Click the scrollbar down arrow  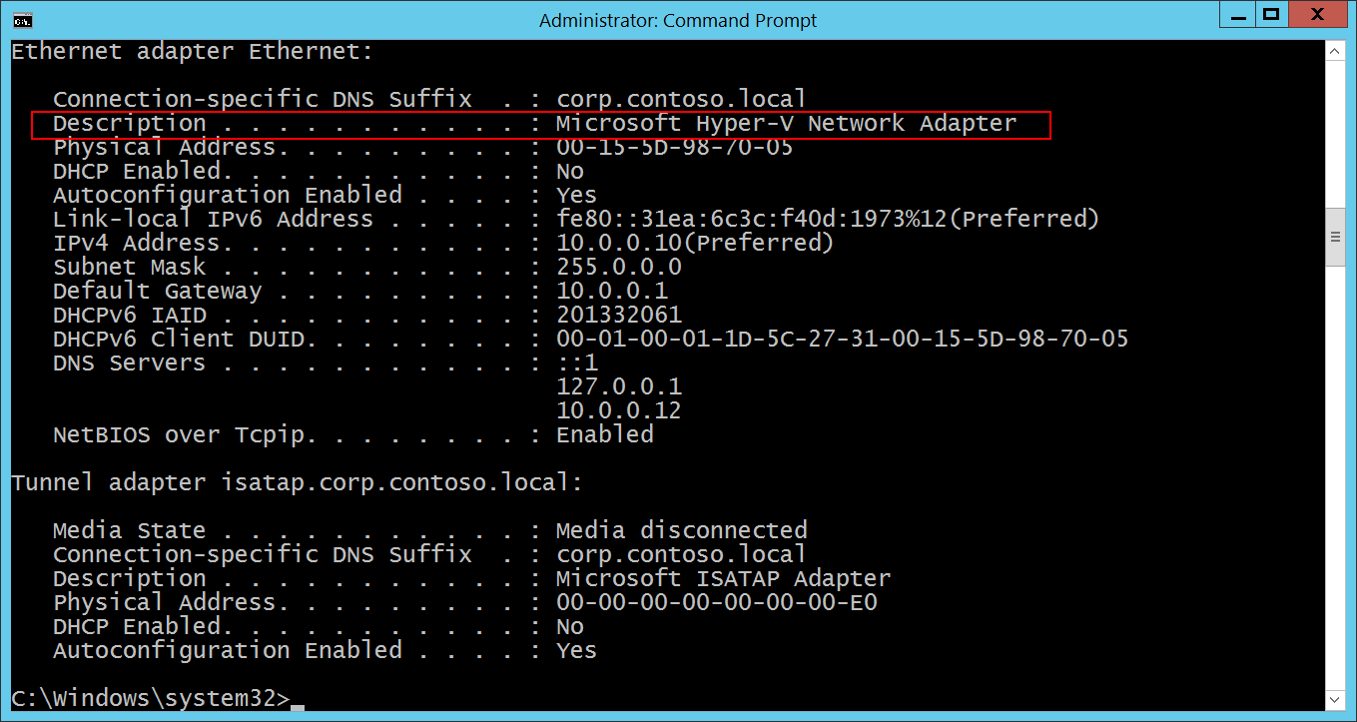[1335, 700]
